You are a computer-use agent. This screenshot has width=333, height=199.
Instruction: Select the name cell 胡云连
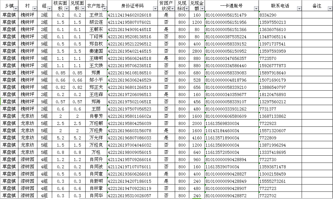point(96,22)
